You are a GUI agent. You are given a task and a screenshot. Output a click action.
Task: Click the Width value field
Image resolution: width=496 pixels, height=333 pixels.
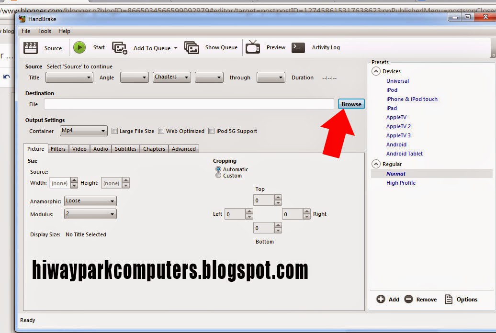(x=60, y=183)
